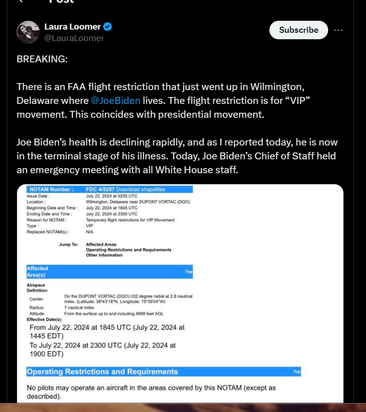The height and width of the screenshot is (412, 366).
Task: Select the Other Information jump link
Action: [x=104, y=255]
